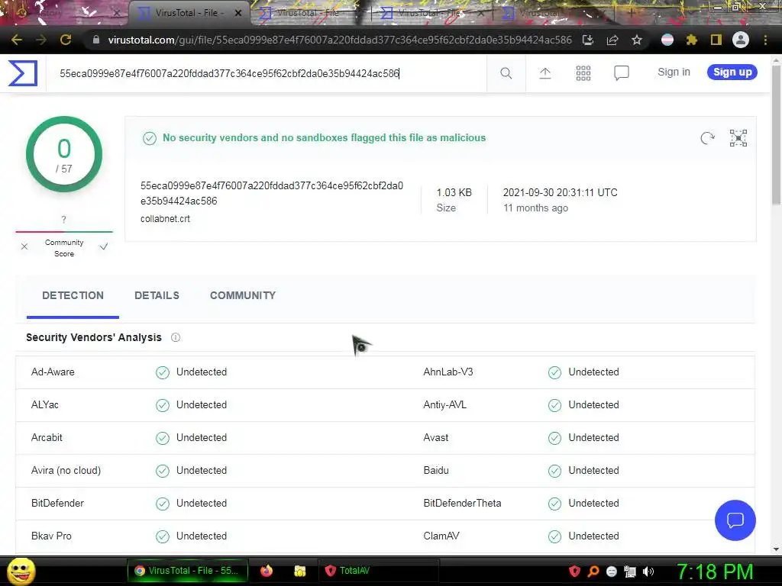Open the red shield tray icon

pyautogui.click(x=574, y=572)
